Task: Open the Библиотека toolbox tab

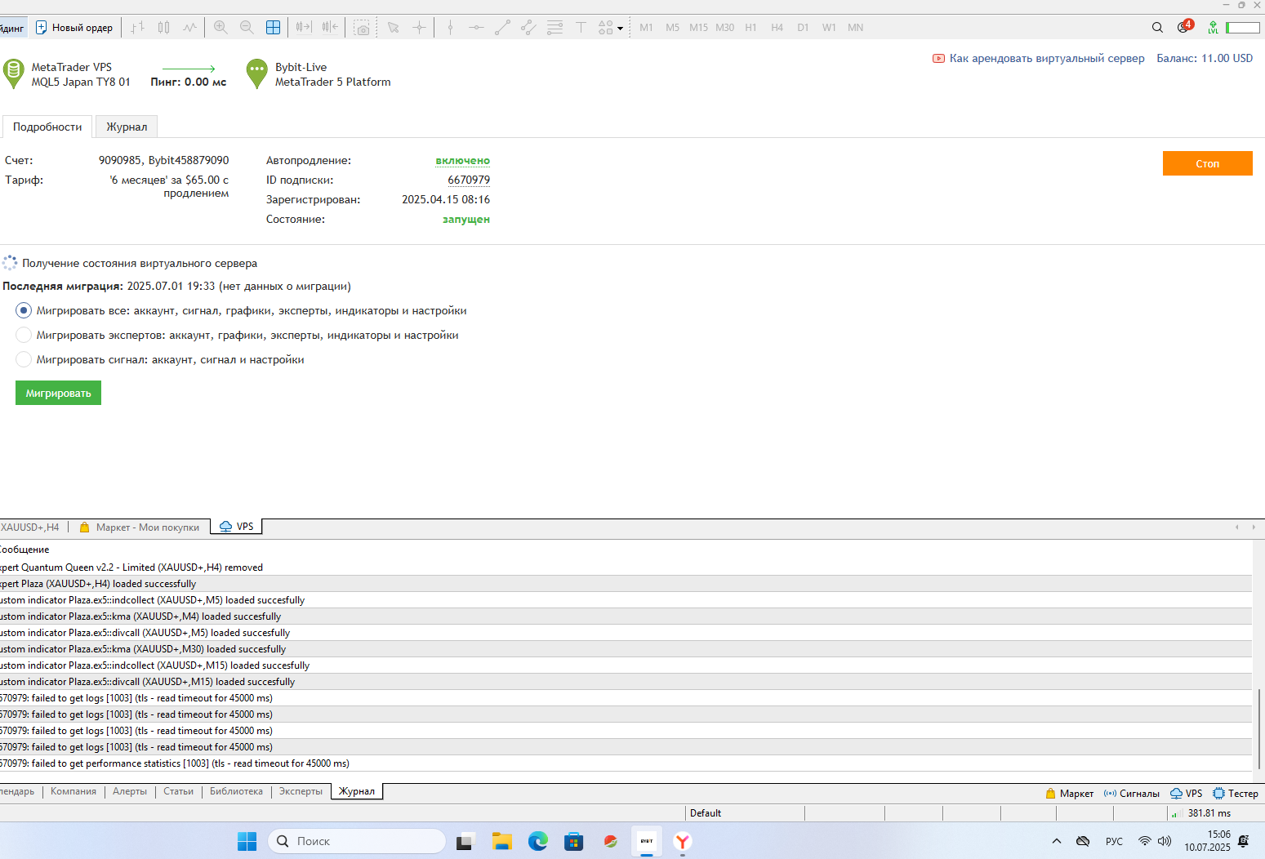Action: point(236,791)
